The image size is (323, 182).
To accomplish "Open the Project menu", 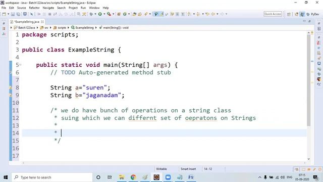I will tap(73, 8).
